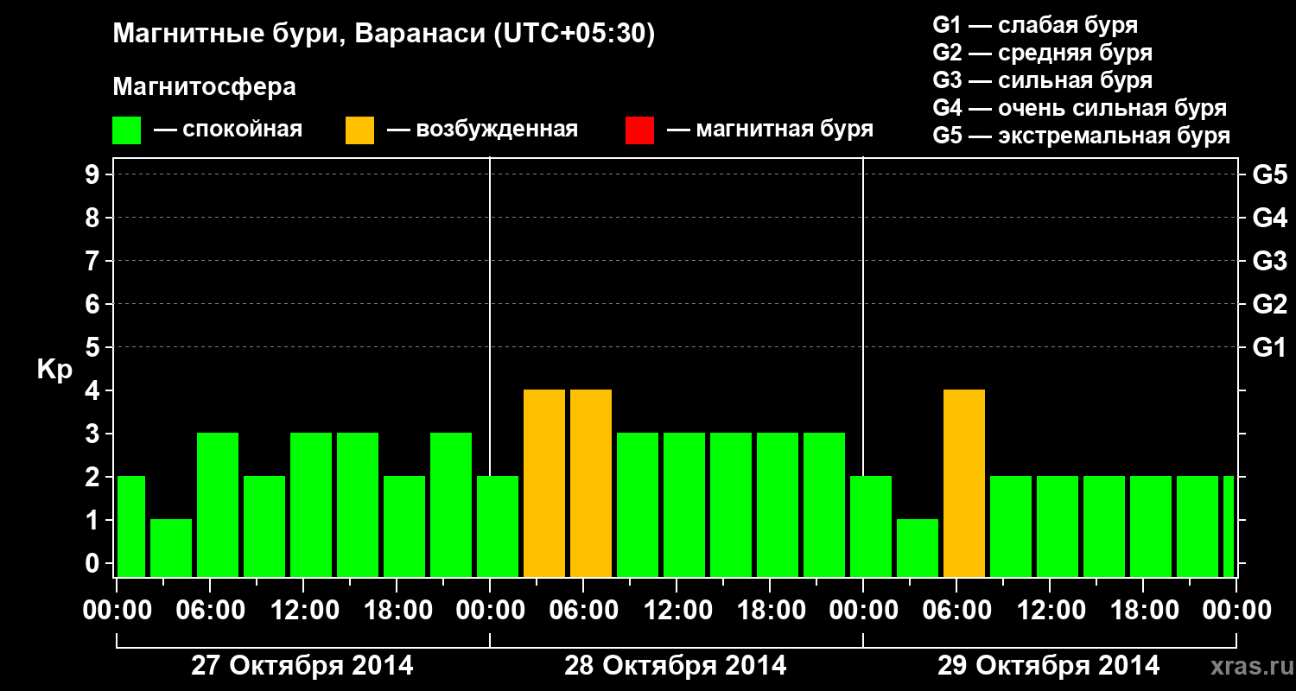Click the green спокойная legend swatch
1296x691 pixels.
127,130
